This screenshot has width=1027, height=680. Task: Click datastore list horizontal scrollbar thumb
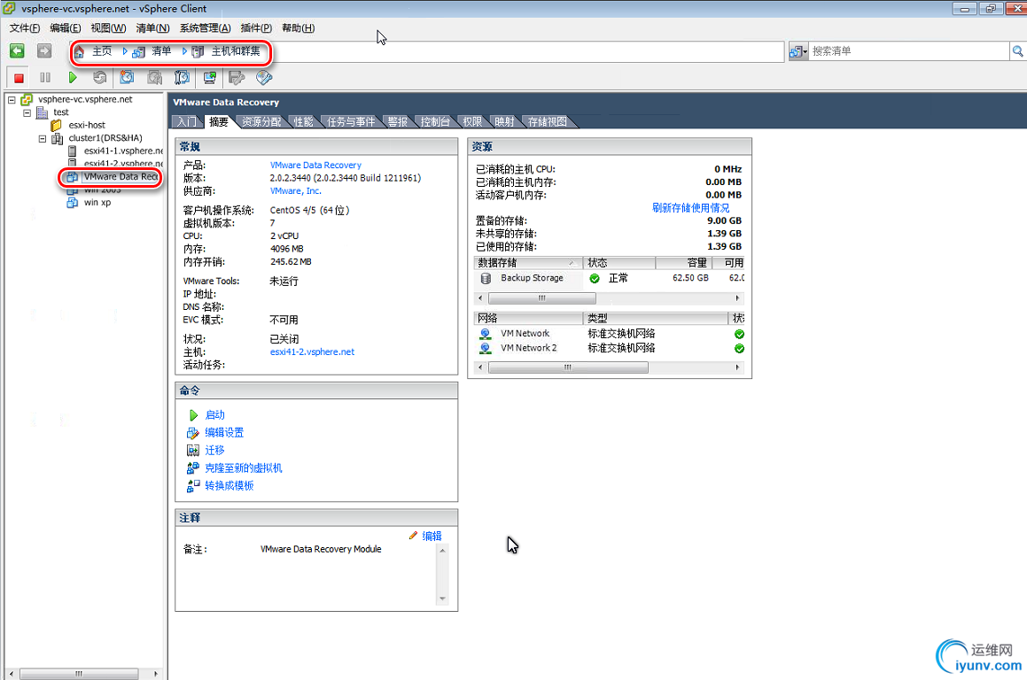pos(542,297)
